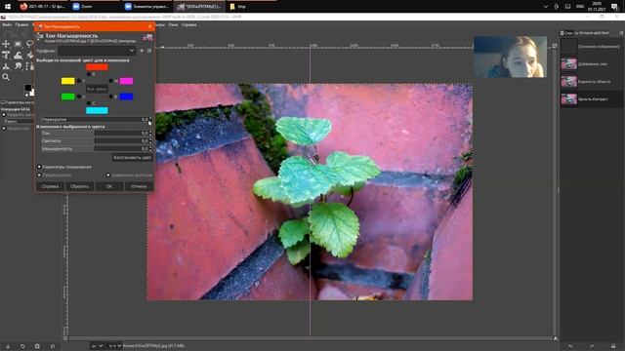Select the Free Select lasso tool
The width and height of the screenshot is (625, 351).
30,44
